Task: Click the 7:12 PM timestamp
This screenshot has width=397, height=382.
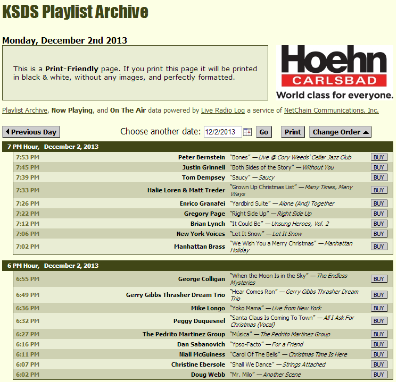Action: pos(28,224)
